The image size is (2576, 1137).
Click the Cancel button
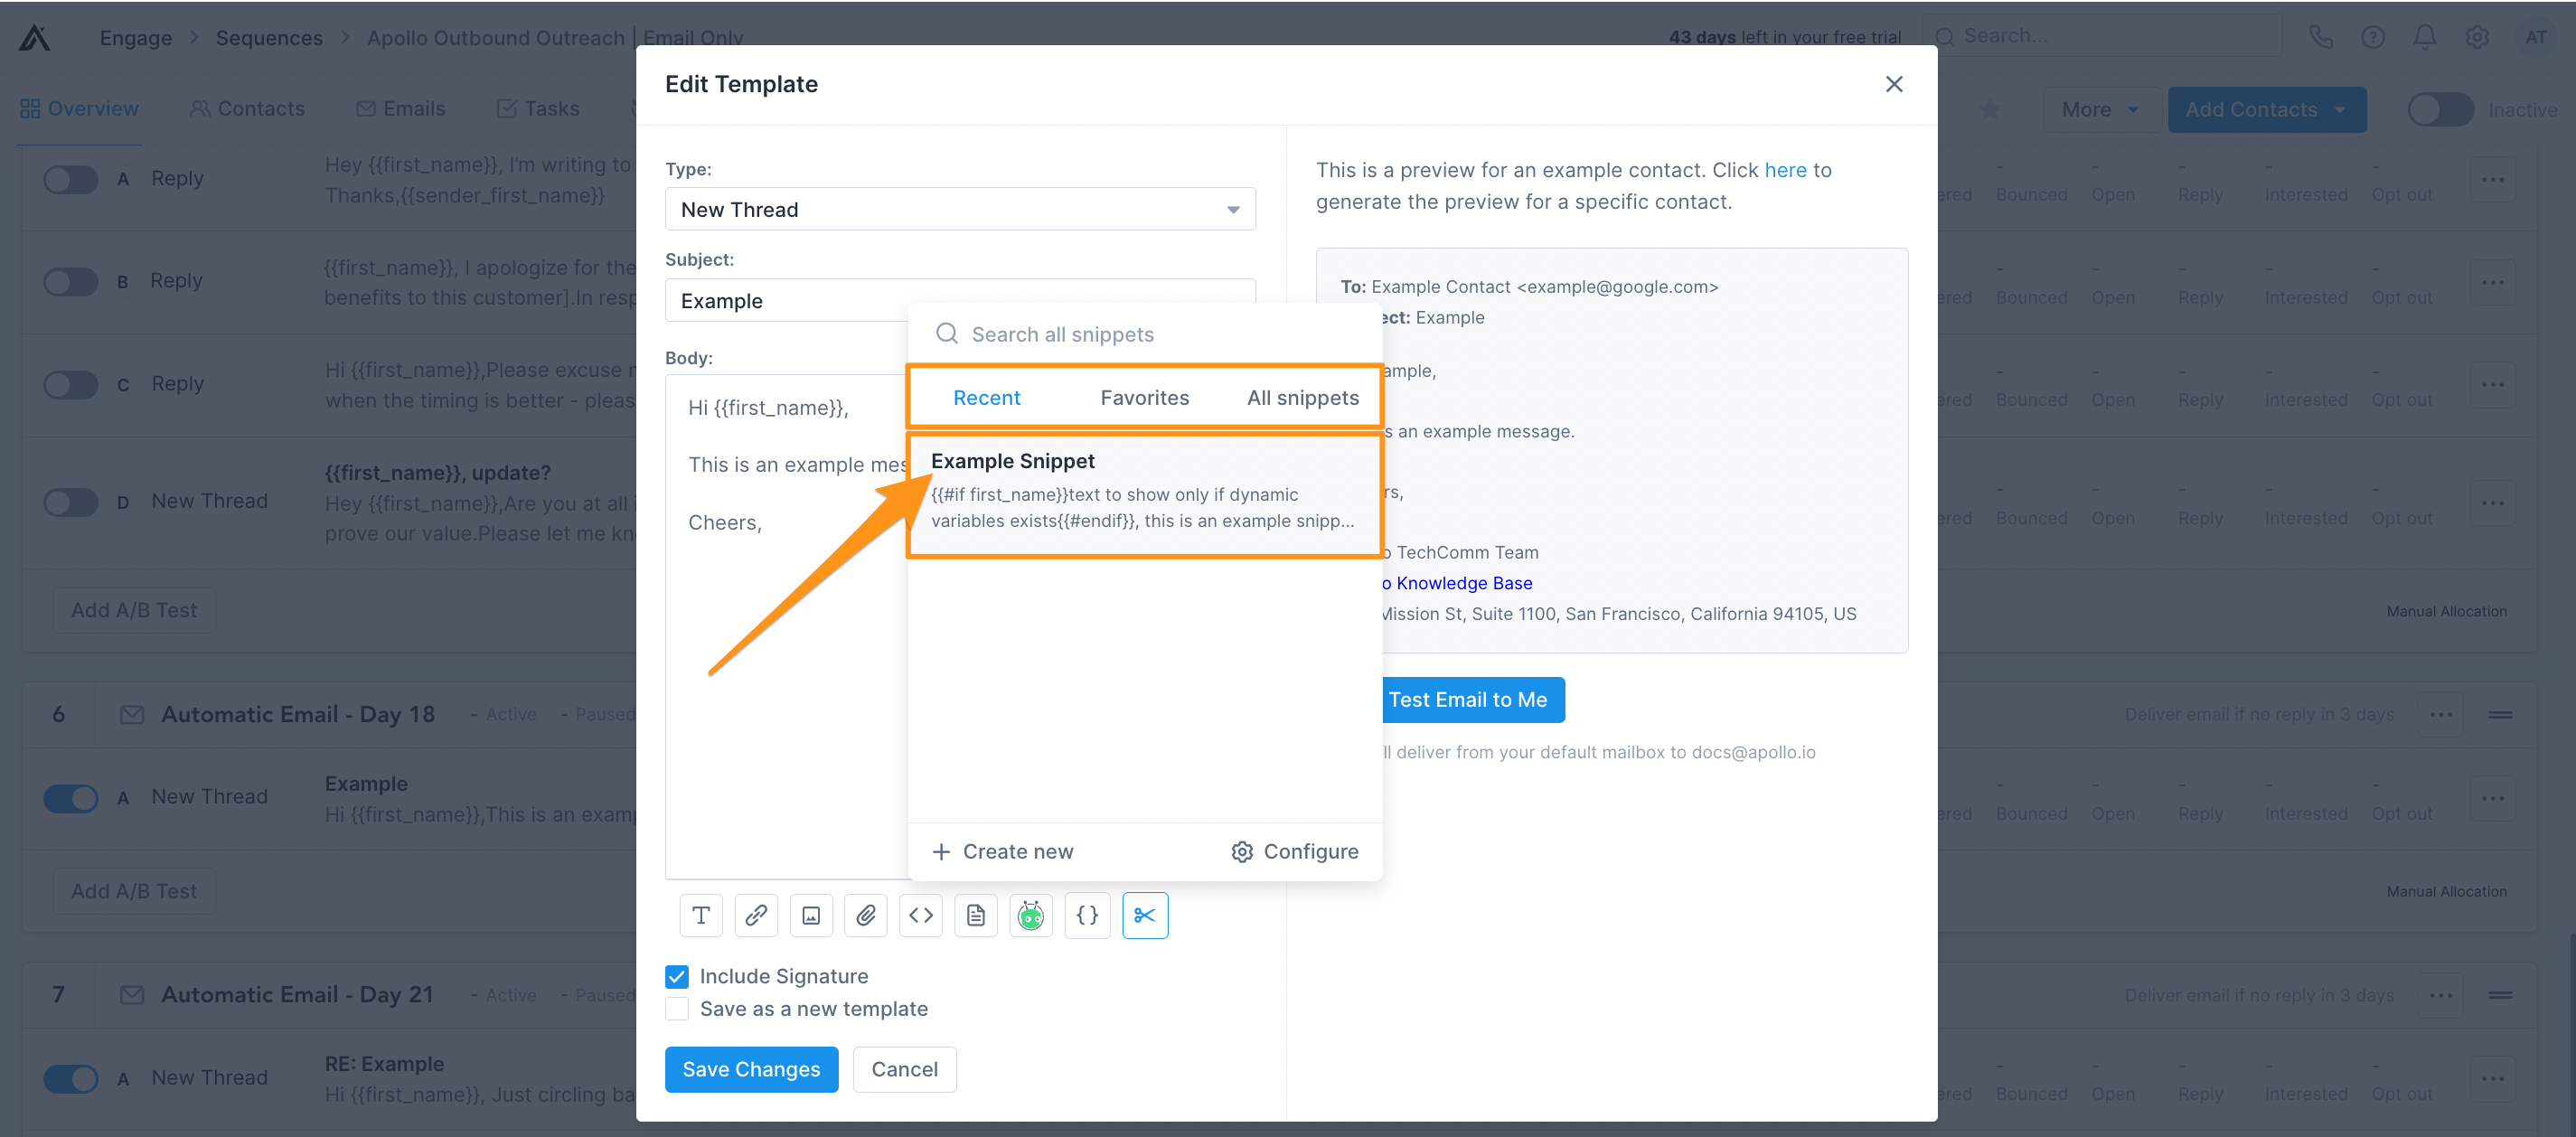coord(904,1069)
